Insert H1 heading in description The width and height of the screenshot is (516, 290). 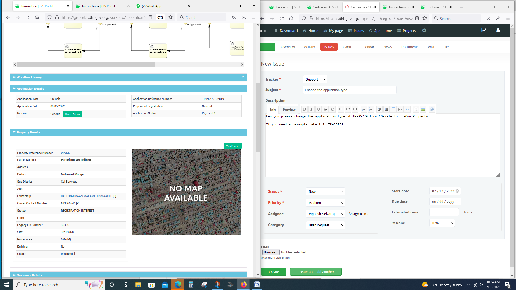(x=341, y=109)
